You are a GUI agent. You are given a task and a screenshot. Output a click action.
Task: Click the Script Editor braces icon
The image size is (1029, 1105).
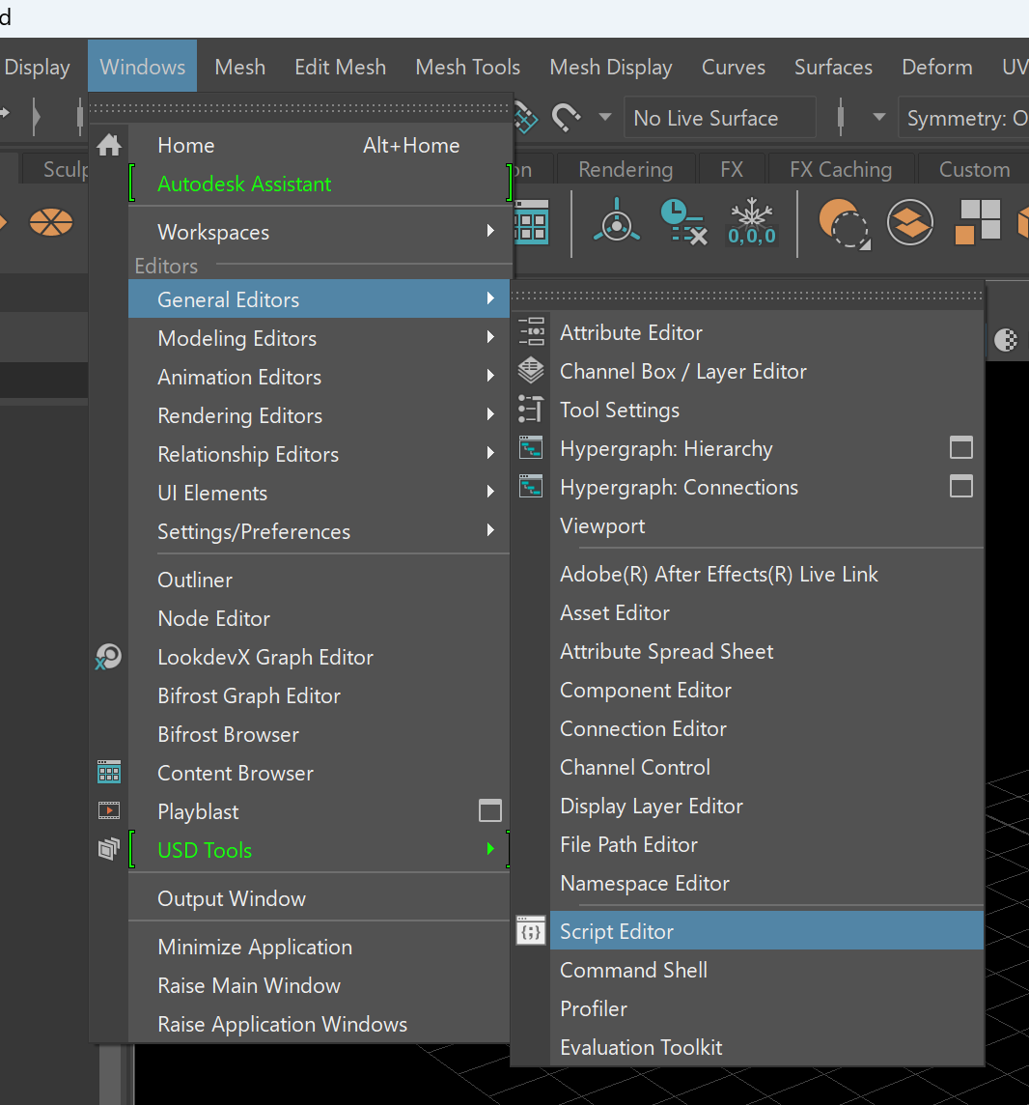(x=531, y=931)
